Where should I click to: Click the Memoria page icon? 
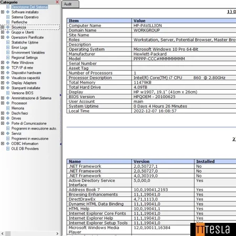click(8, 108)
